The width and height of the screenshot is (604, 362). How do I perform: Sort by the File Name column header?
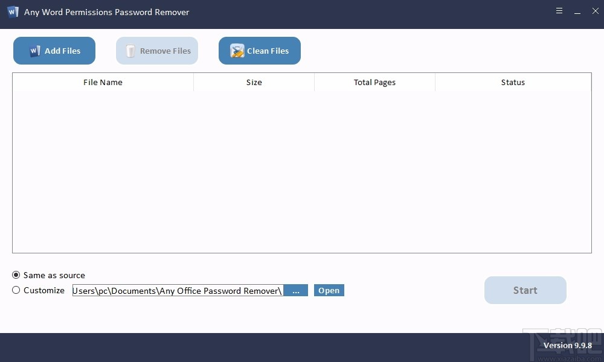103,82
